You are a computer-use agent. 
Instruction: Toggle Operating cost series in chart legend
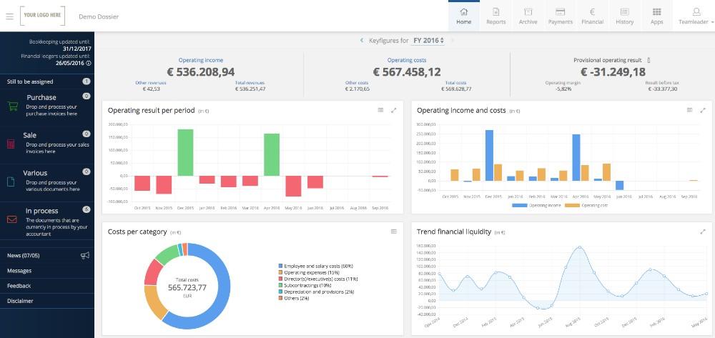pos(591,205)
